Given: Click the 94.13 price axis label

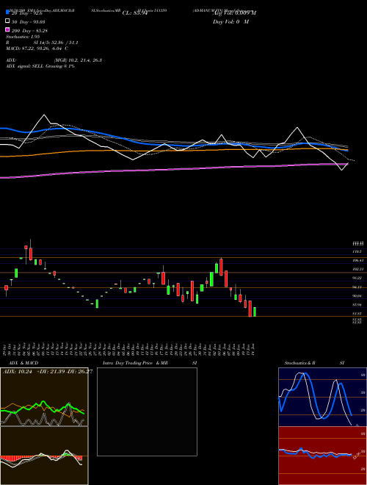Looking at the screenshot, I should (357, 287).
